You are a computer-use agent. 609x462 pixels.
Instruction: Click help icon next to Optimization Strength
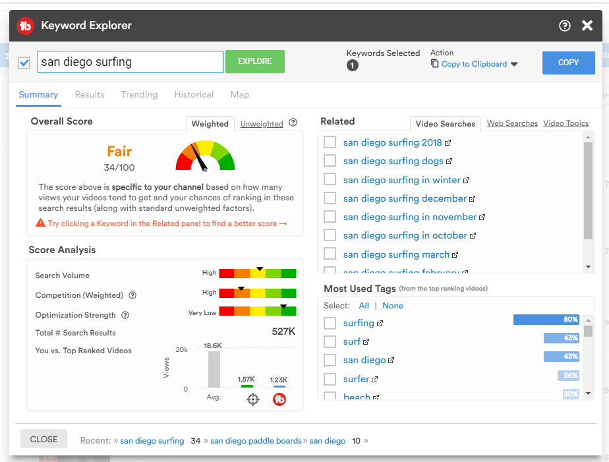(x=125, y=315)
